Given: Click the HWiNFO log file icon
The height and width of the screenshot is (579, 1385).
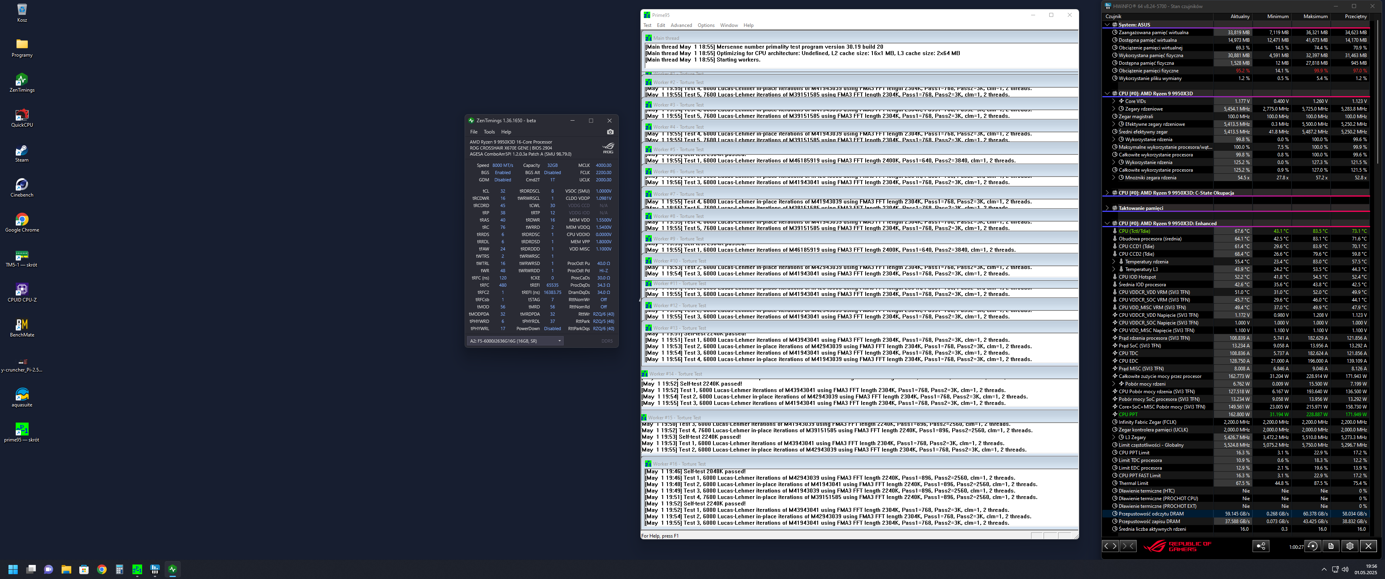Looking at the screenshot, I should (x=1331, y=546).
